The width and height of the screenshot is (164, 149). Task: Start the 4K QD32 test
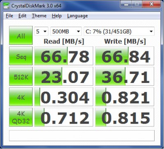[x=21, y=117]
